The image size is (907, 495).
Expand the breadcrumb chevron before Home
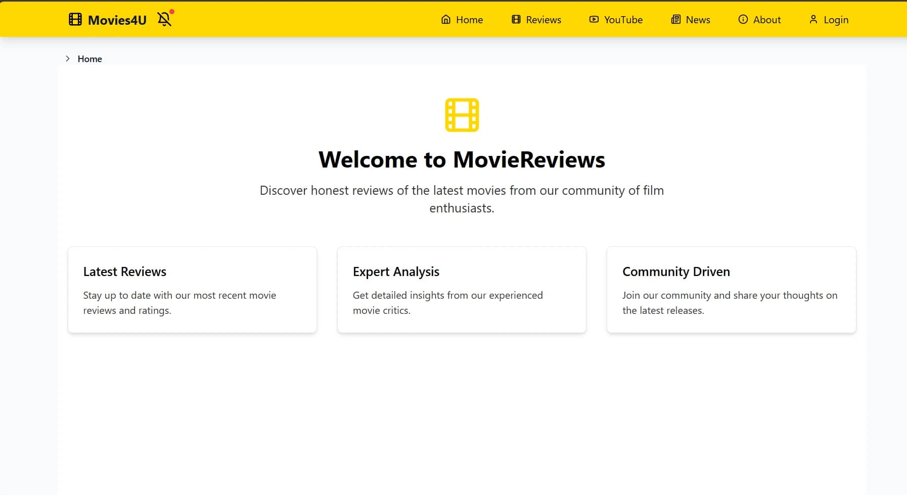click(68, 59)
